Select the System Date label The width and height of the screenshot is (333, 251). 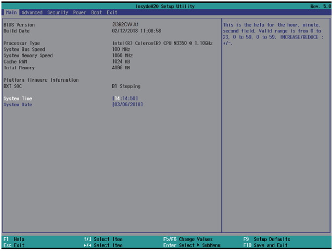(x=18, y=104)
